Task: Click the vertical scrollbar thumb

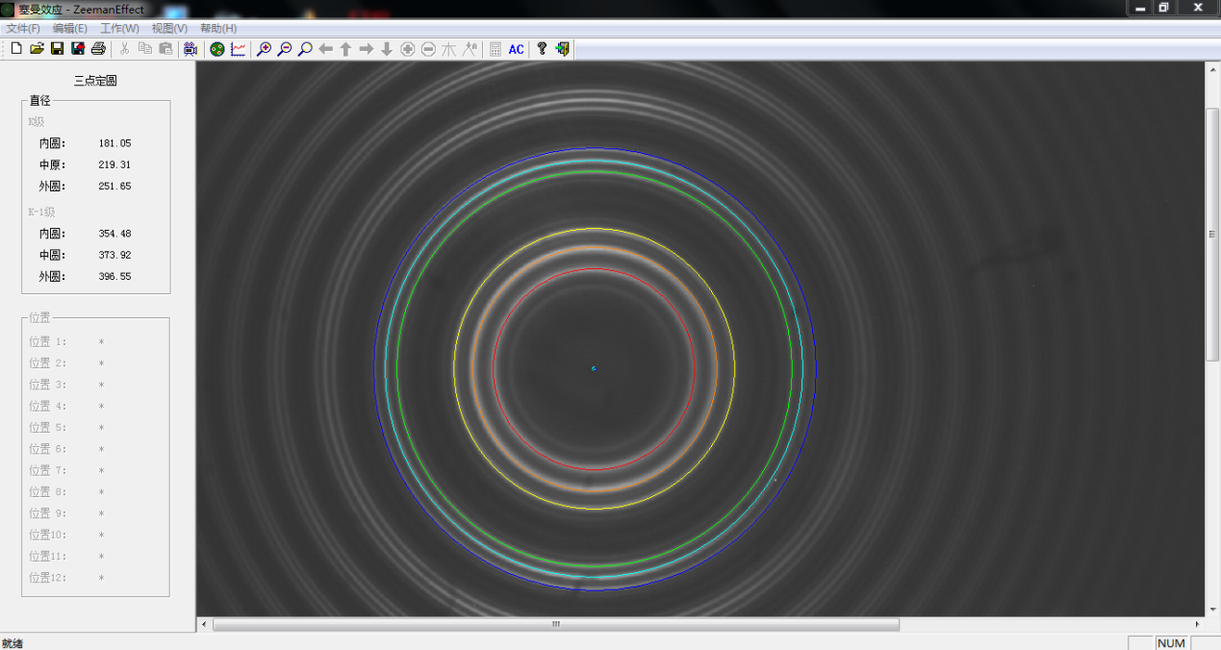Action: click(x=1212, y=234)
